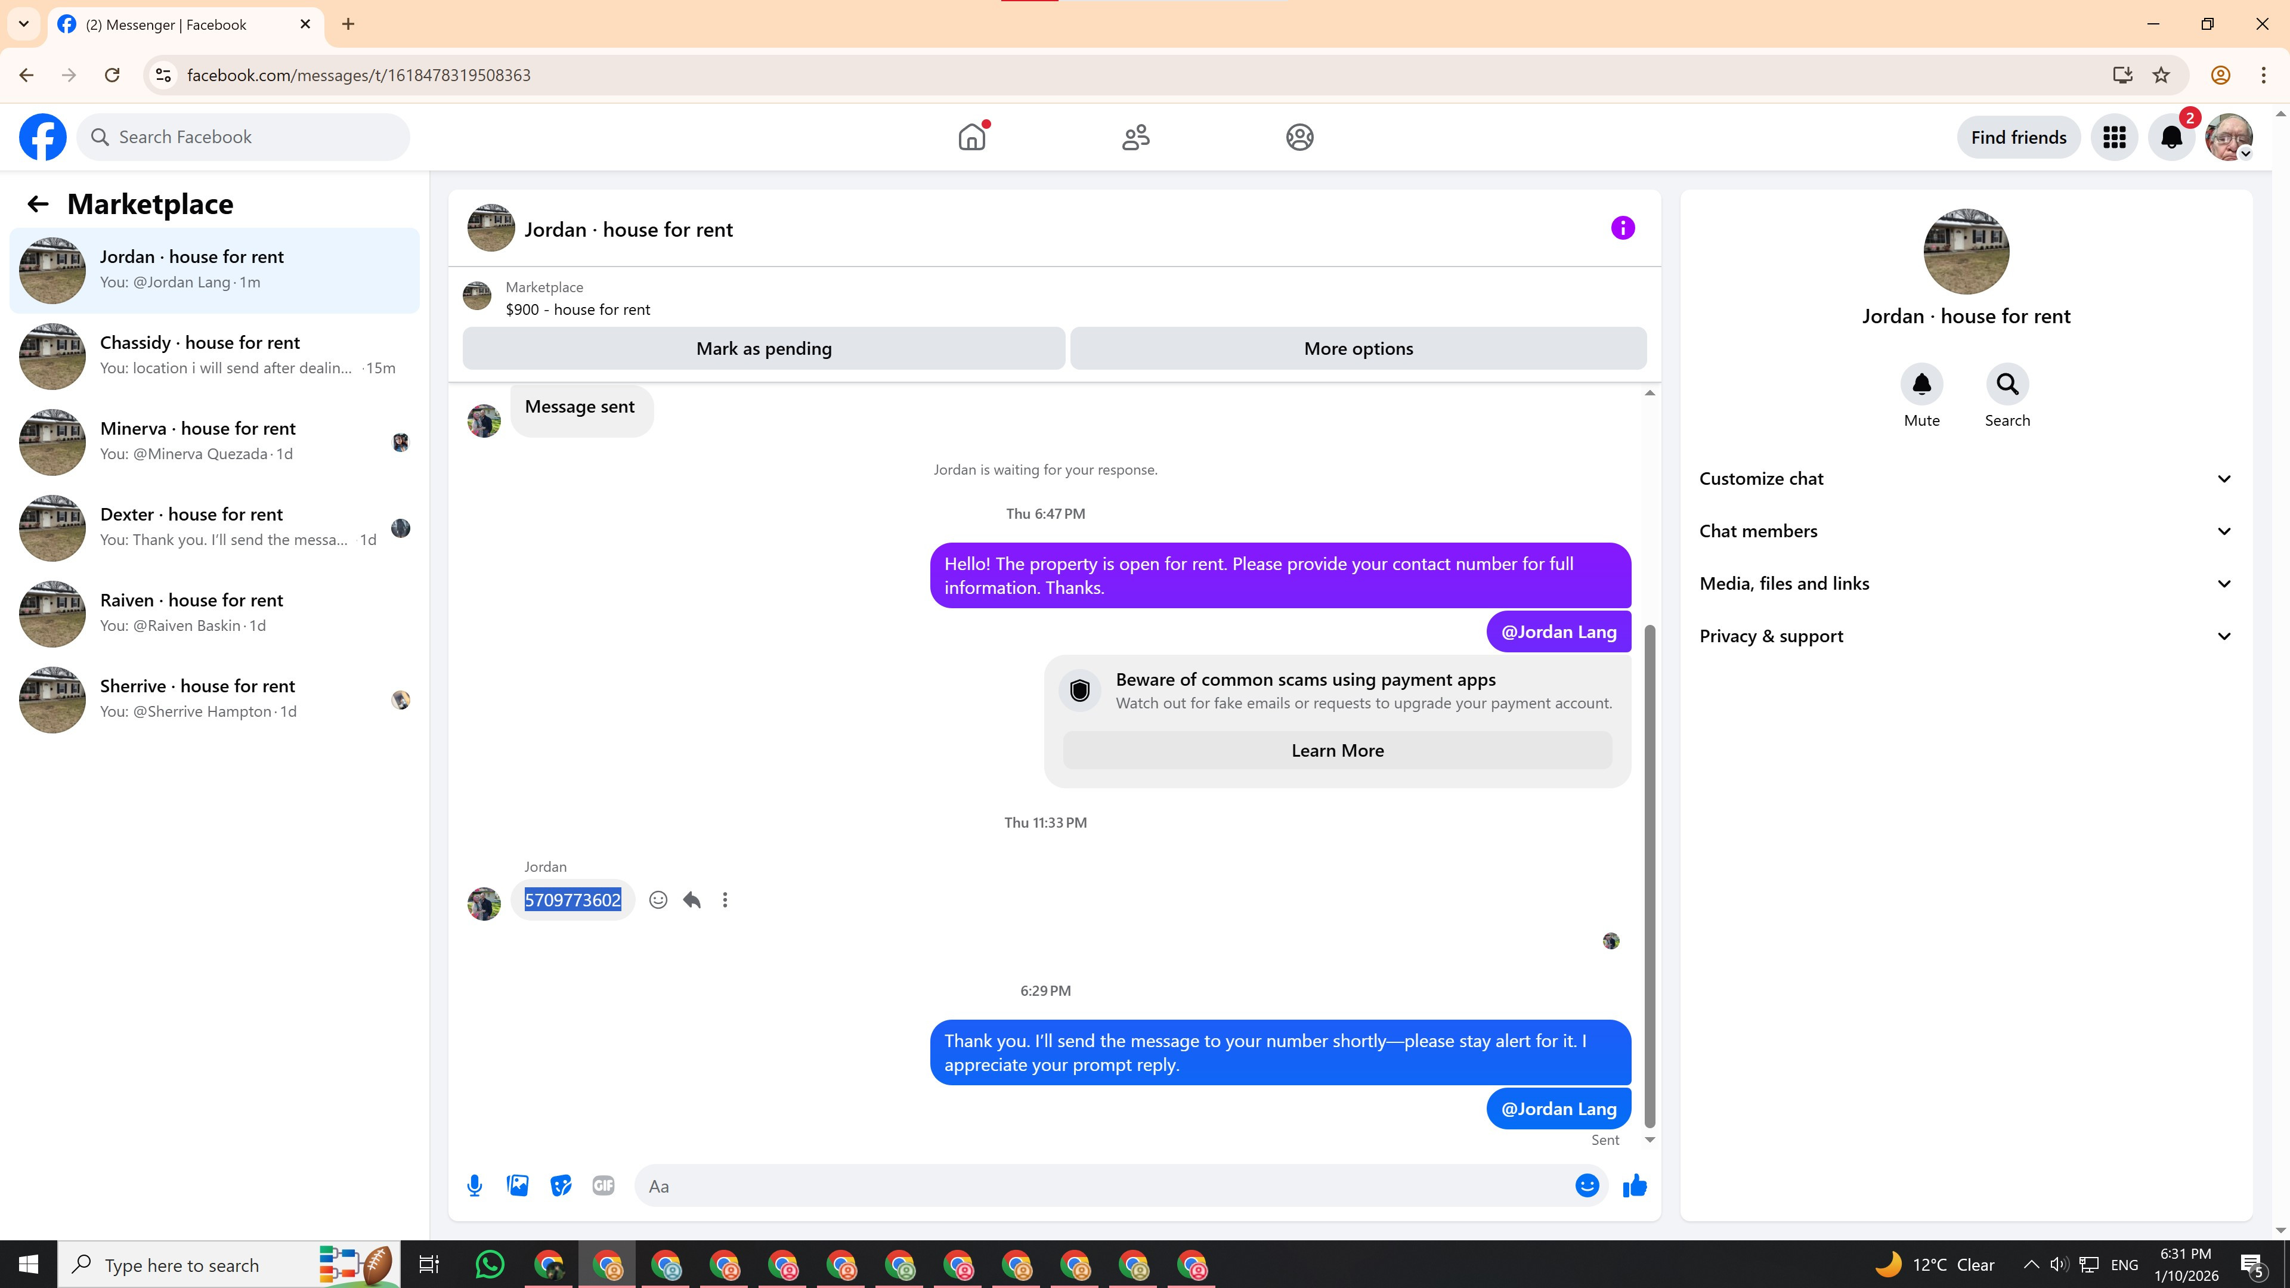Click the voice clip microphone icon
Screen dimensions: 2290x1288
click(475, 1186)
